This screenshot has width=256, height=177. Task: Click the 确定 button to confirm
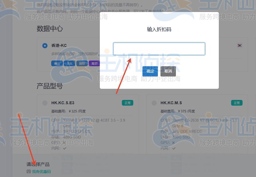150,71
